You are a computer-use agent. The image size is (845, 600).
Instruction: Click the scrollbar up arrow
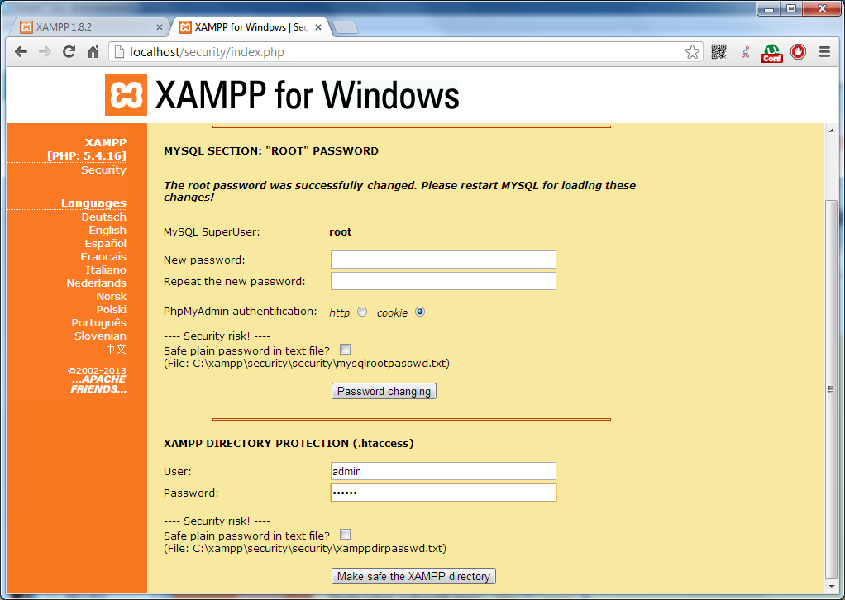(832, 131)
